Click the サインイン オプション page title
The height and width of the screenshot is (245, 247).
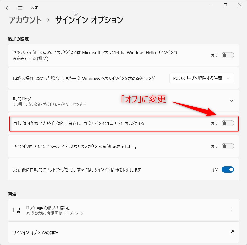[89, 20]
